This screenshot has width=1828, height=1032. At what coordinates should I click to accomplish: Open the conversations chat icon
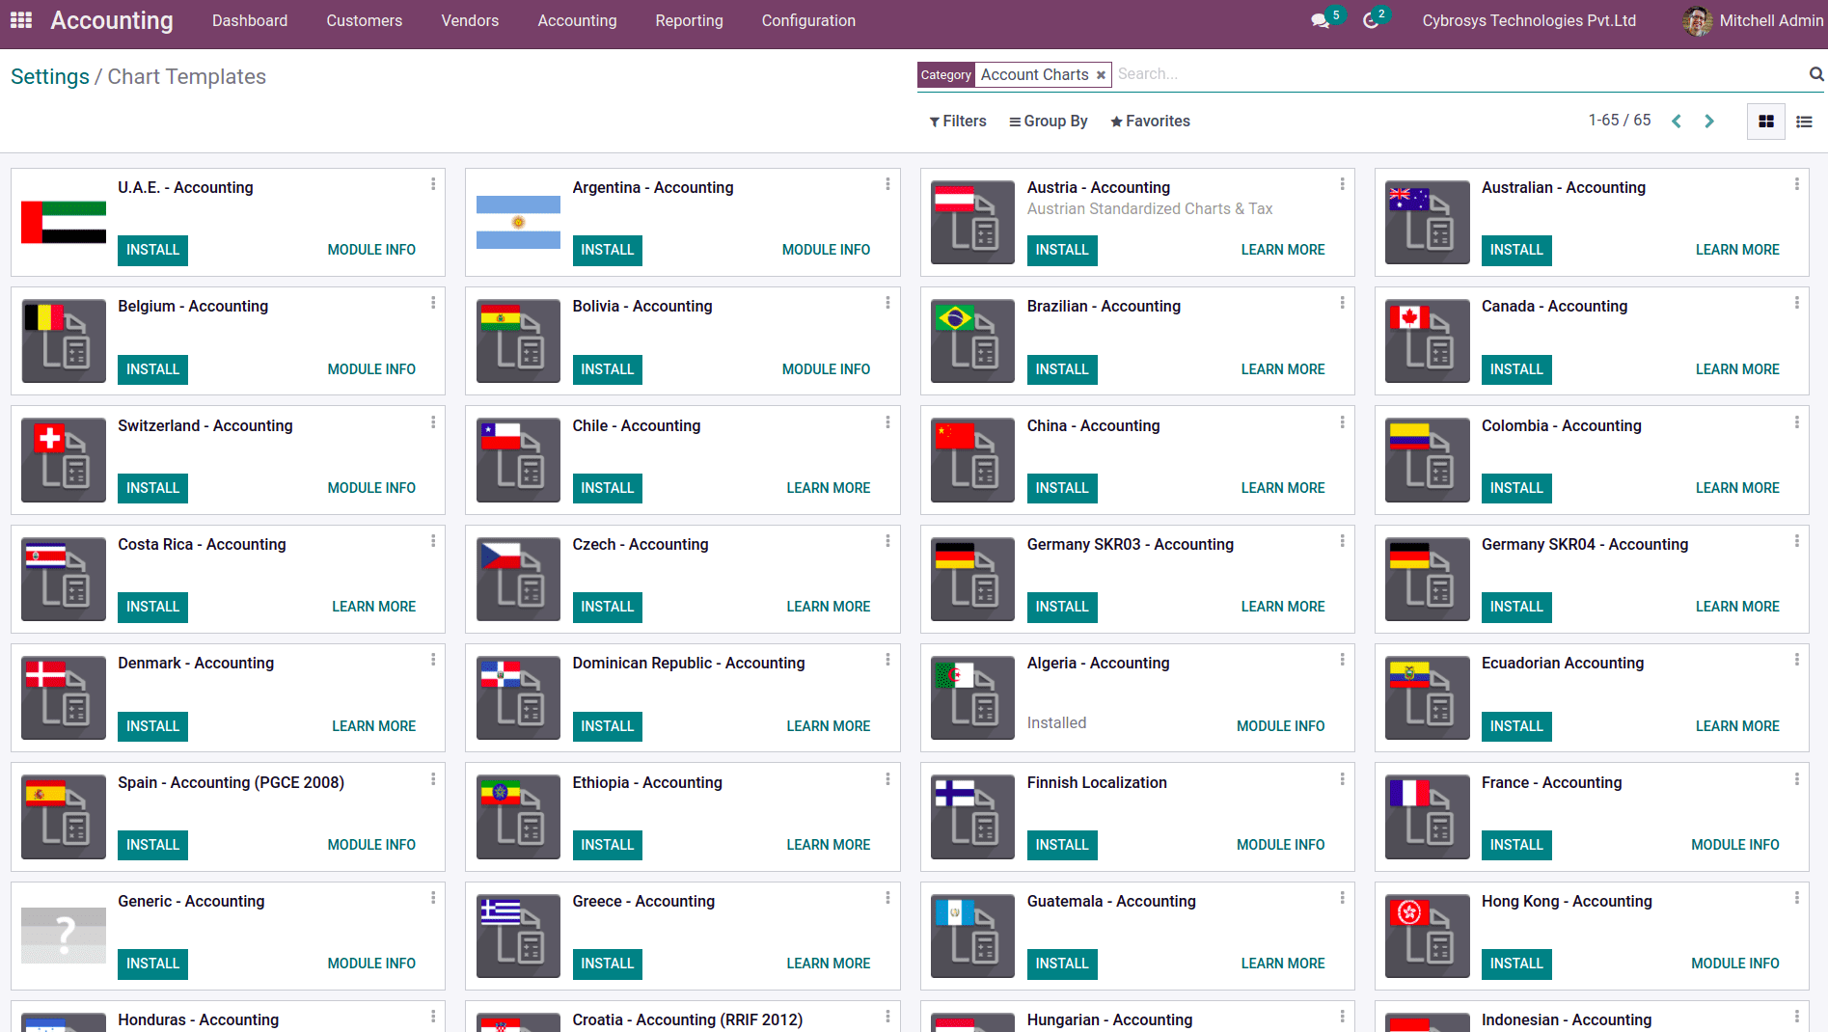pos(1320,20)
